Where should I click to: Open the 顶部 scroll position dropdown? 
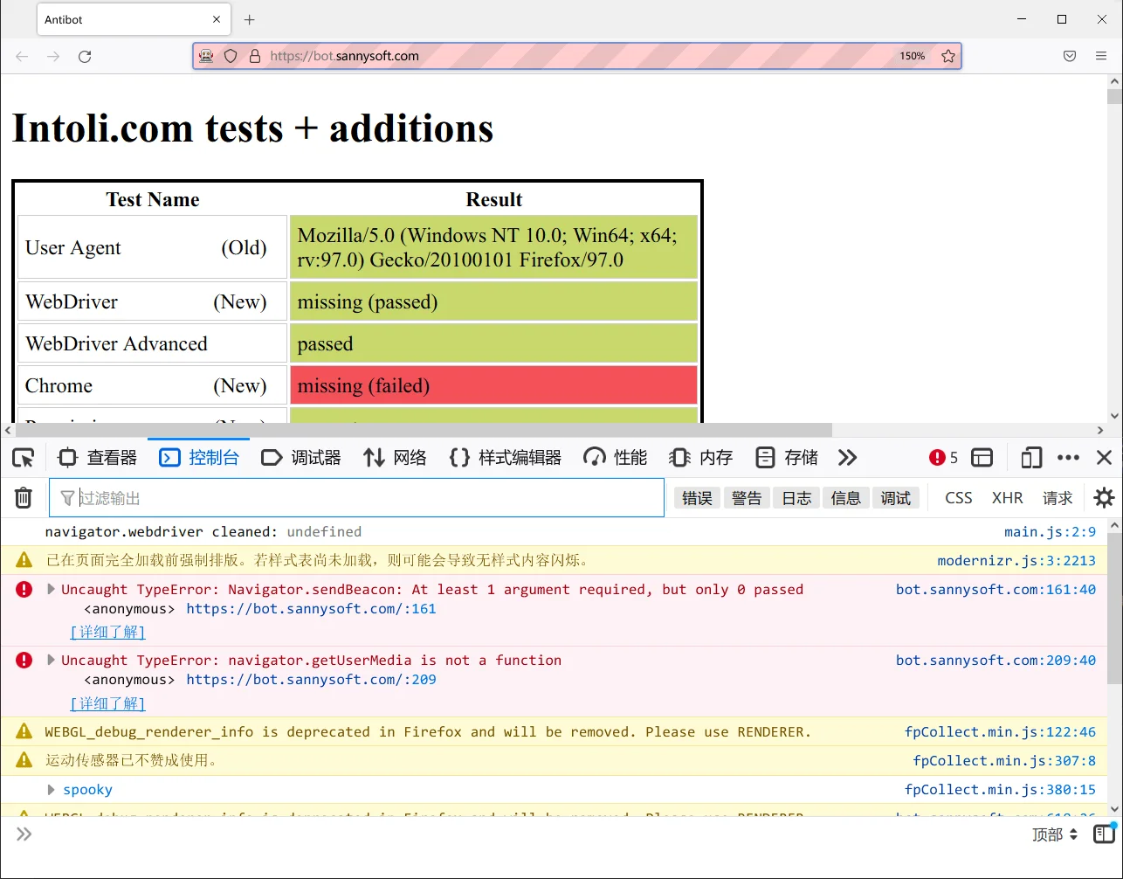1054,834
